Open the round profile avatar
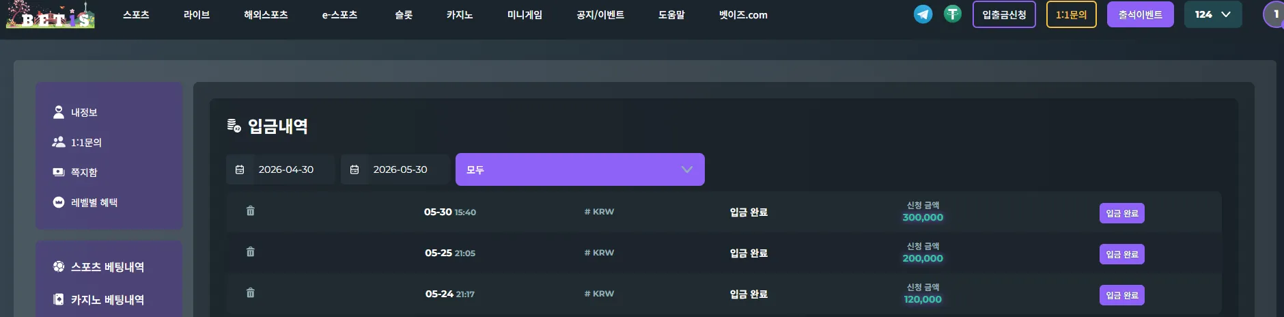Viewport: 1284px width, 317px height. click(x=1274, y=14)
